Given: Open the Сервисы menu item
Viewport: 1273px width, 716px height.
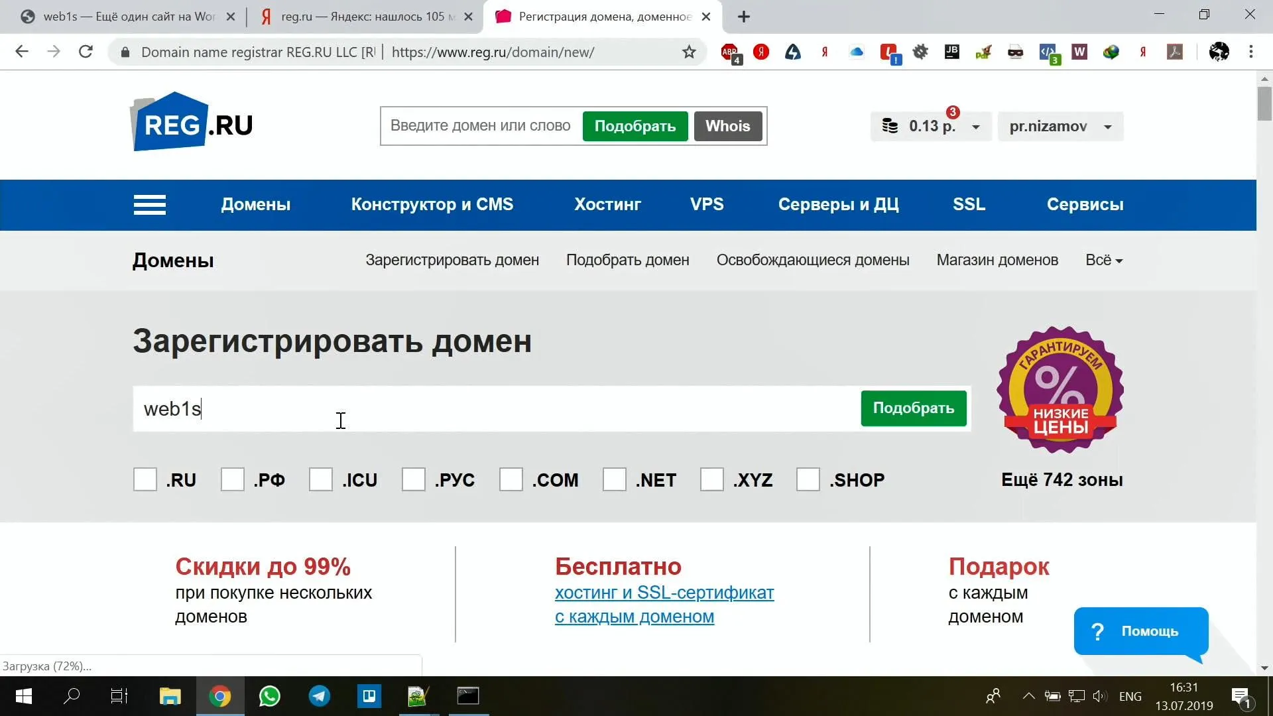Looking at the screenshot, I should pyautogui.click(x=1085, y=204).
